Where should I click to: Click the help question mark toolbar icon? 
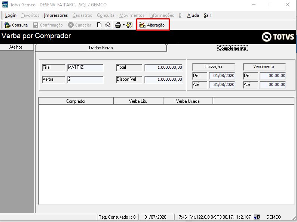[129, 25]
